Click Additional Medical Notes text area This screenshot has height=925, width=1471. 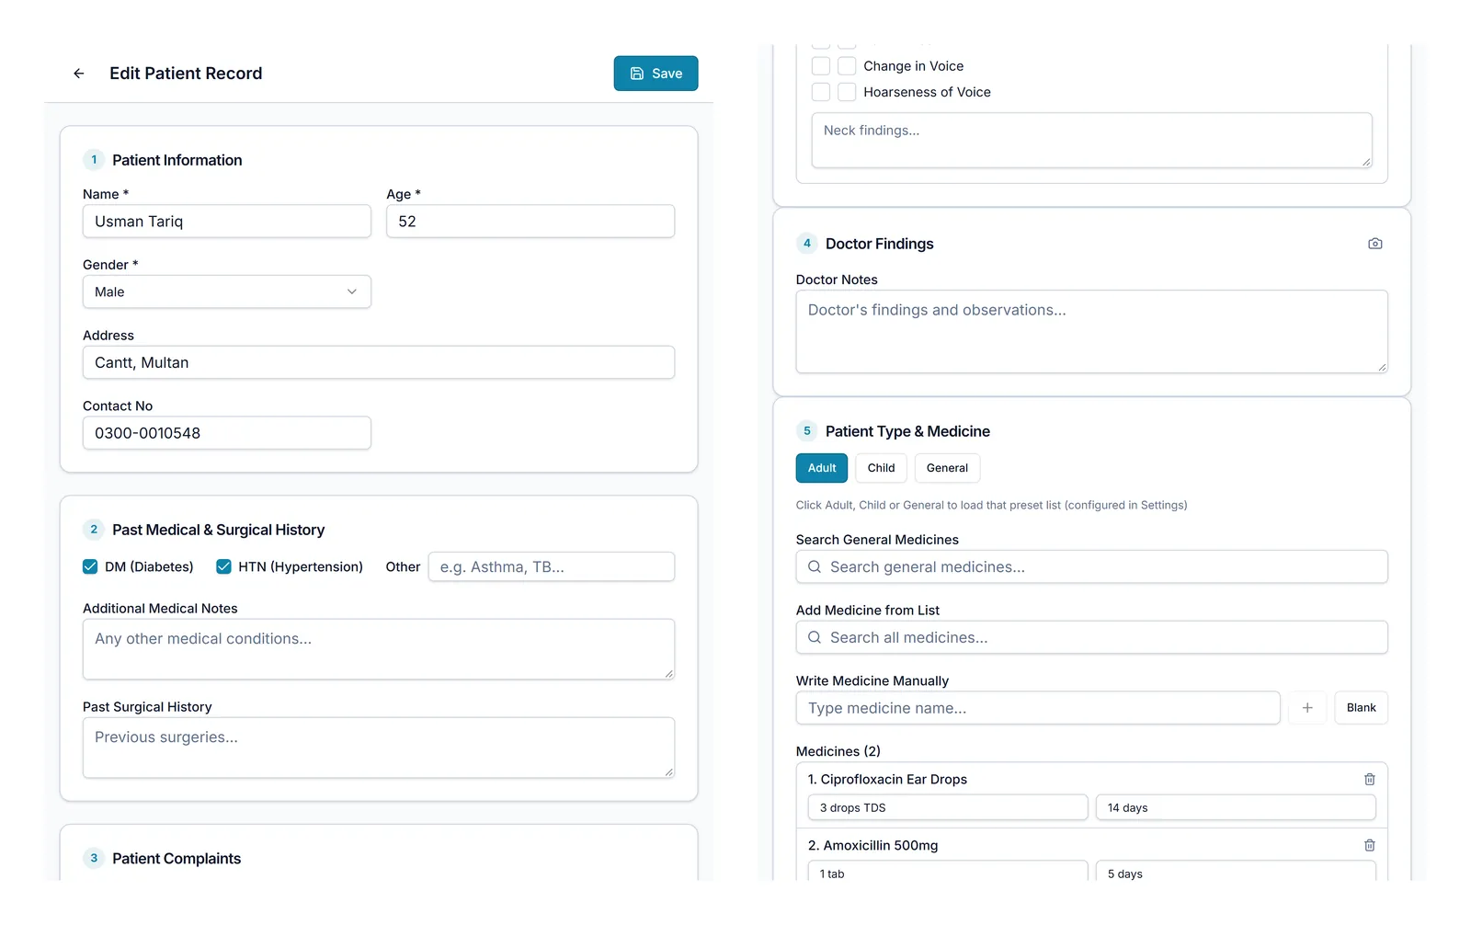click(379, 649)
